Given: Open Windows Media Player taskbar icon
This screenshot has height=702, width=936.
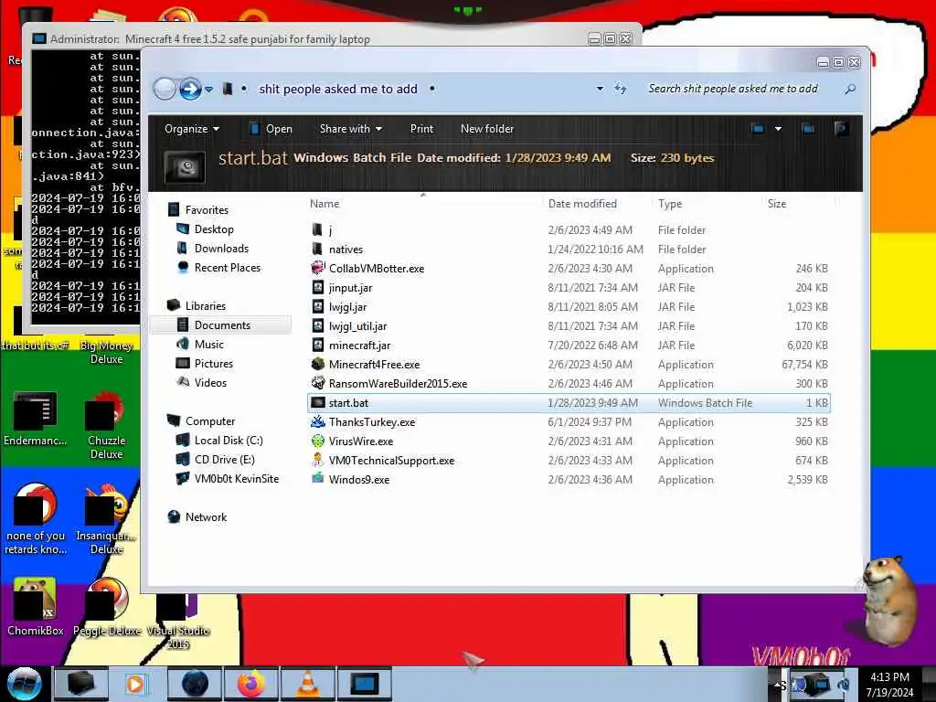Looking at the screenshot, I should (x=135, y=684).
